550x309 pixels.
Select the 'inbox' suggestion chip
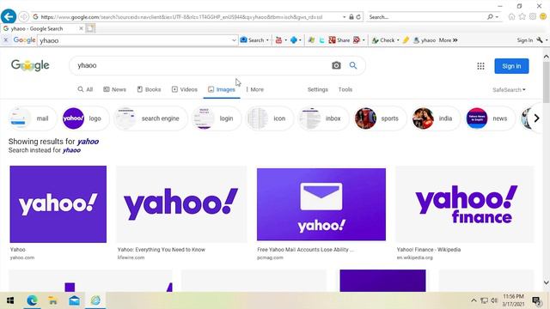click(323, 118)
